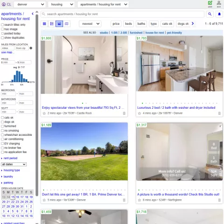Toggle search titles only checkbox

pos(2,25)
